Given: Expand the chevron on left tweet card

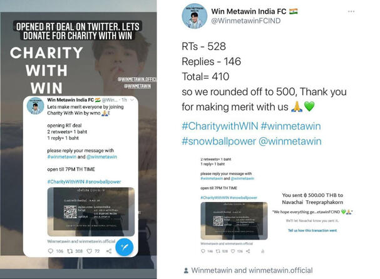Looking at the screenshot, I should click(132, 100).
